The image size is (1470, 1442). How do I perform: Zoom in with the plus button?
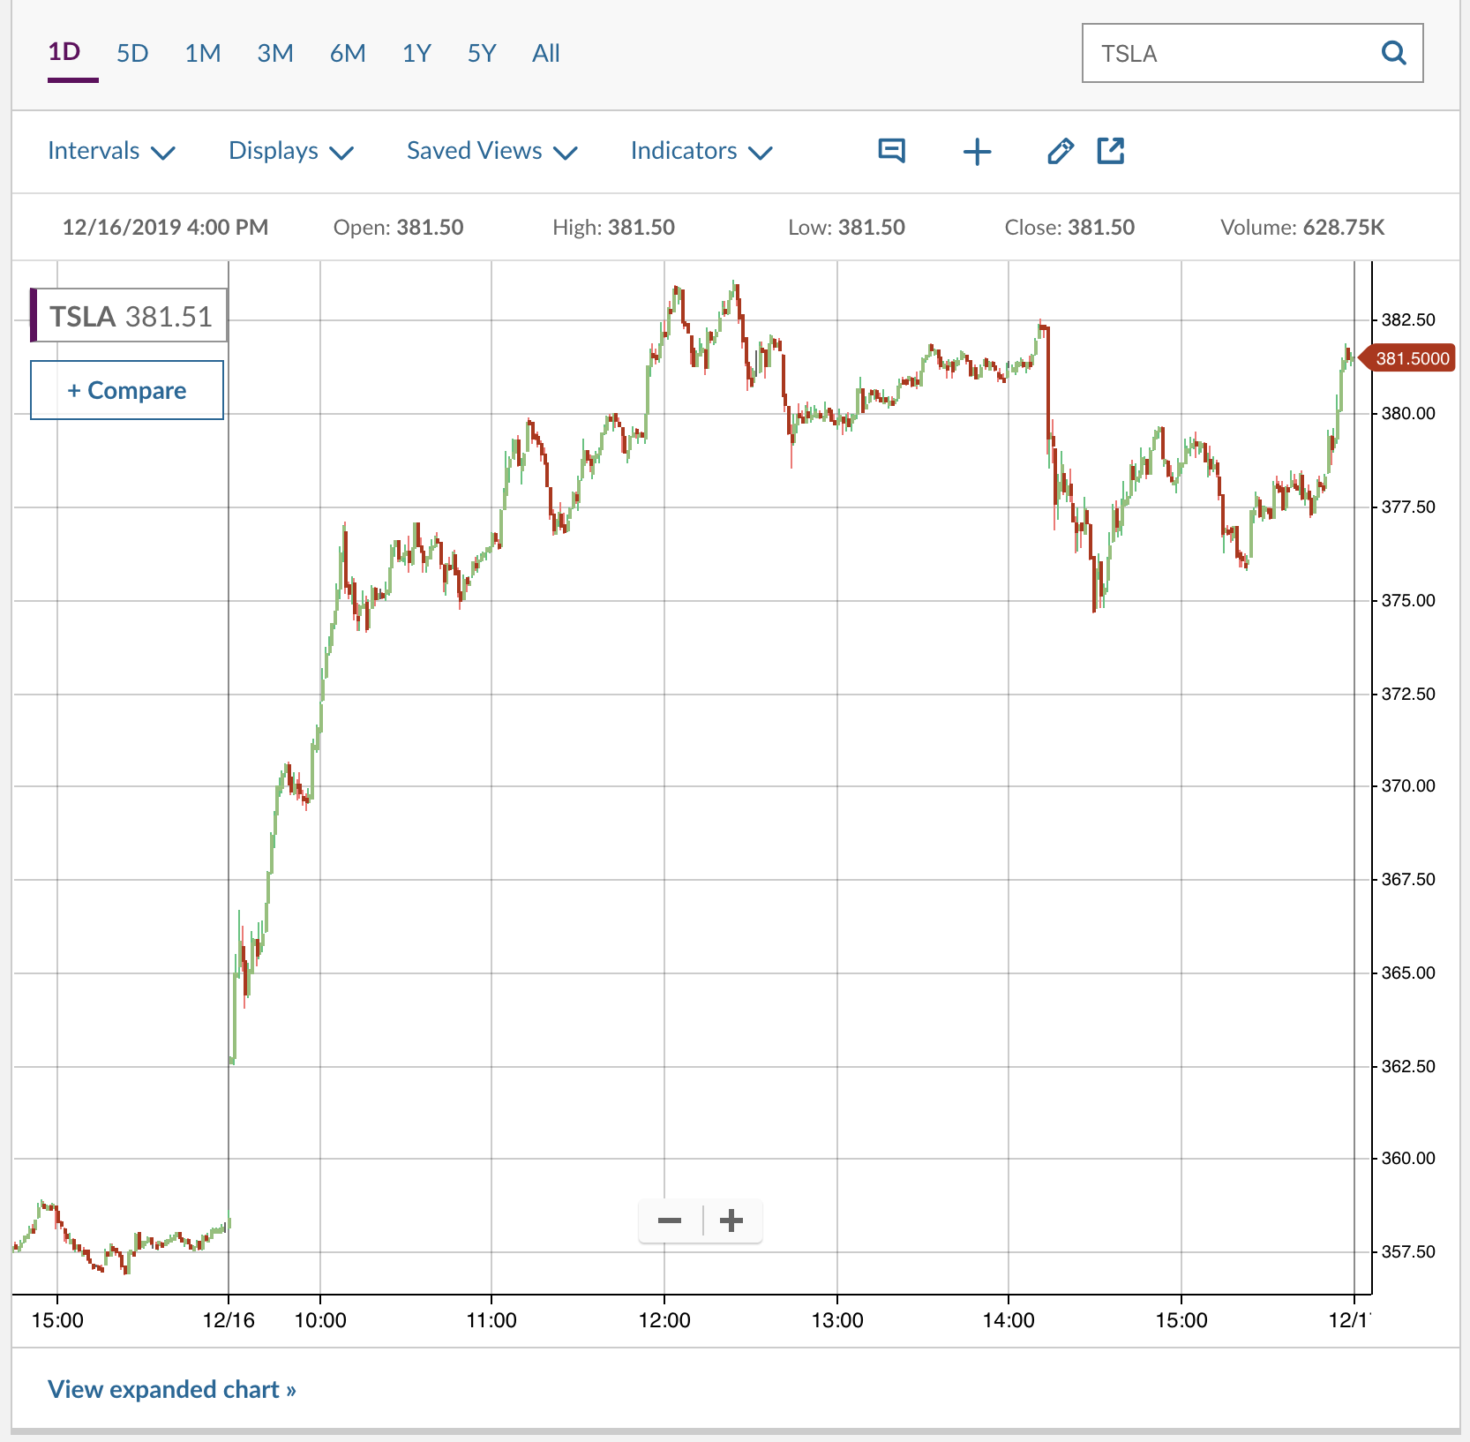tap(731, 1220)
